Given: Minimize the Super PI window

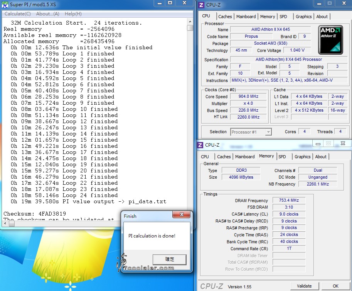Looking at the screenshot, I should (x=160, y=3).
